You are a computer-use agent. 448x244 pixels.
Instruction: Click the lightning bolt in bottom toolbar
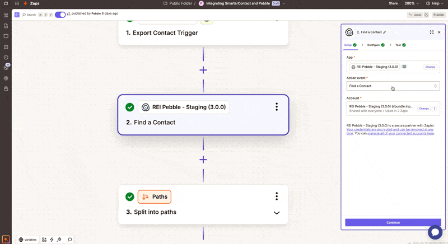(x=52, y=240)
